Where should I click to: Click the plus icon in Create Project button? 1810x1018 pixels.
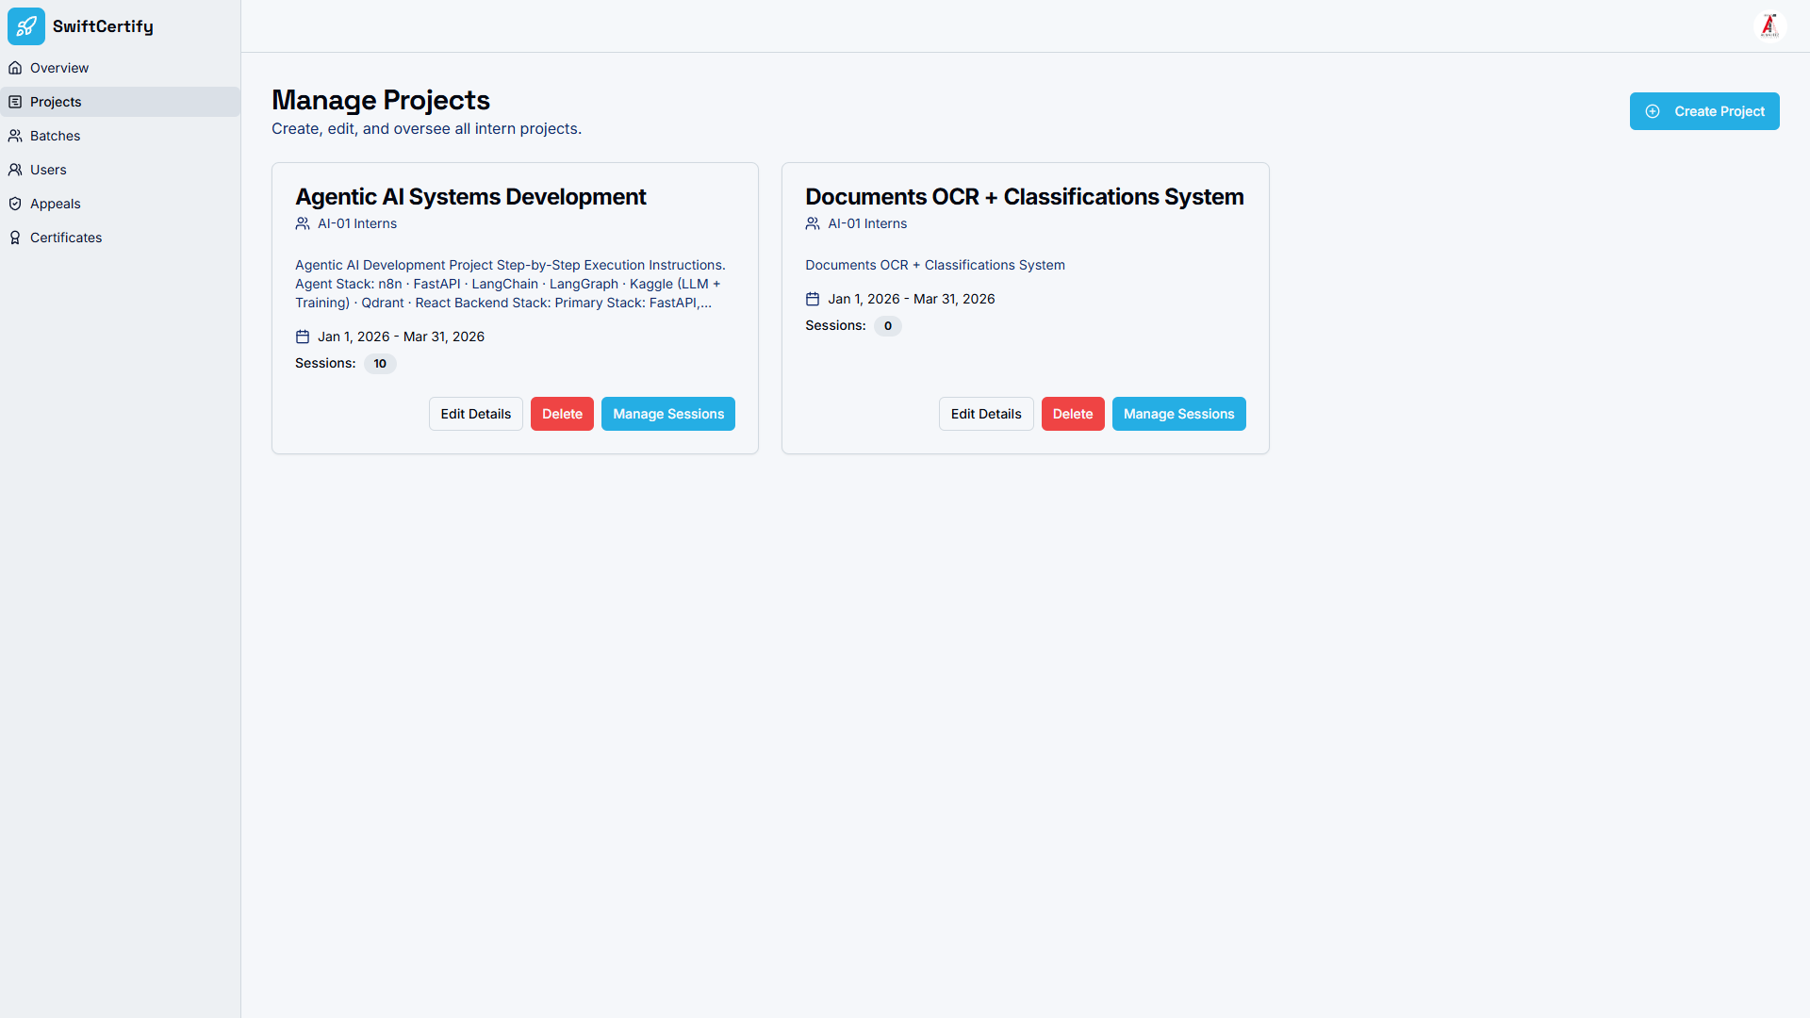[x=1653, y=111]
